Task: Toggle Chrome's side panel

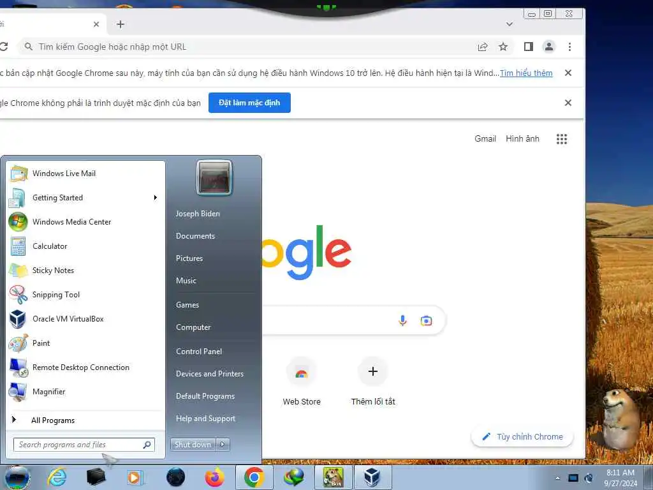Action: pyautogui.click(x=529, y=47)
